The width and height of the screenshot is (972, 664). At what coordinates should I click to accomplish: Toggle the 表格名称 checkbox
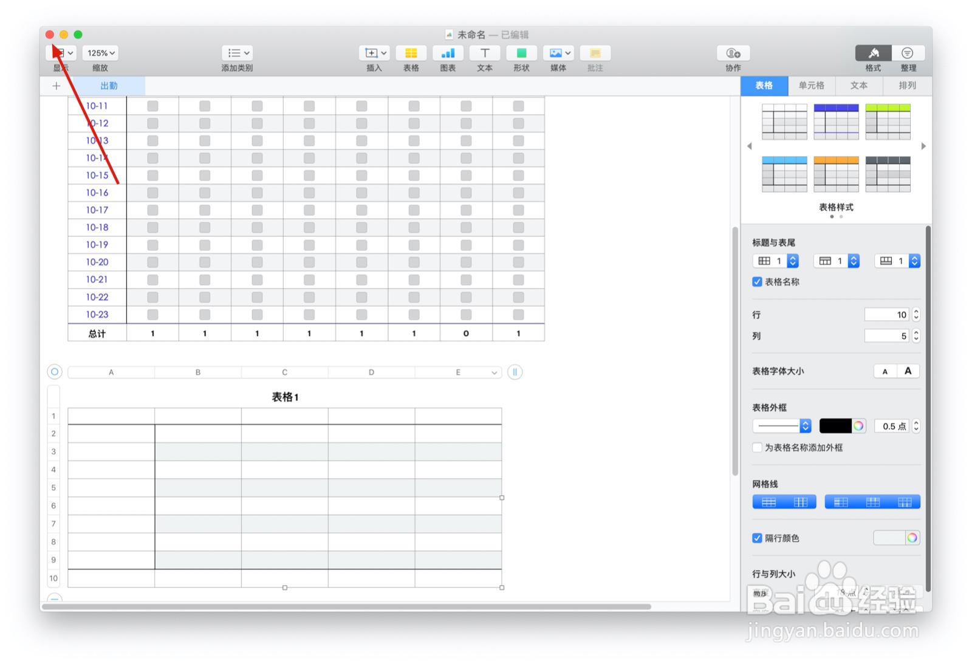tap(757, 282)
